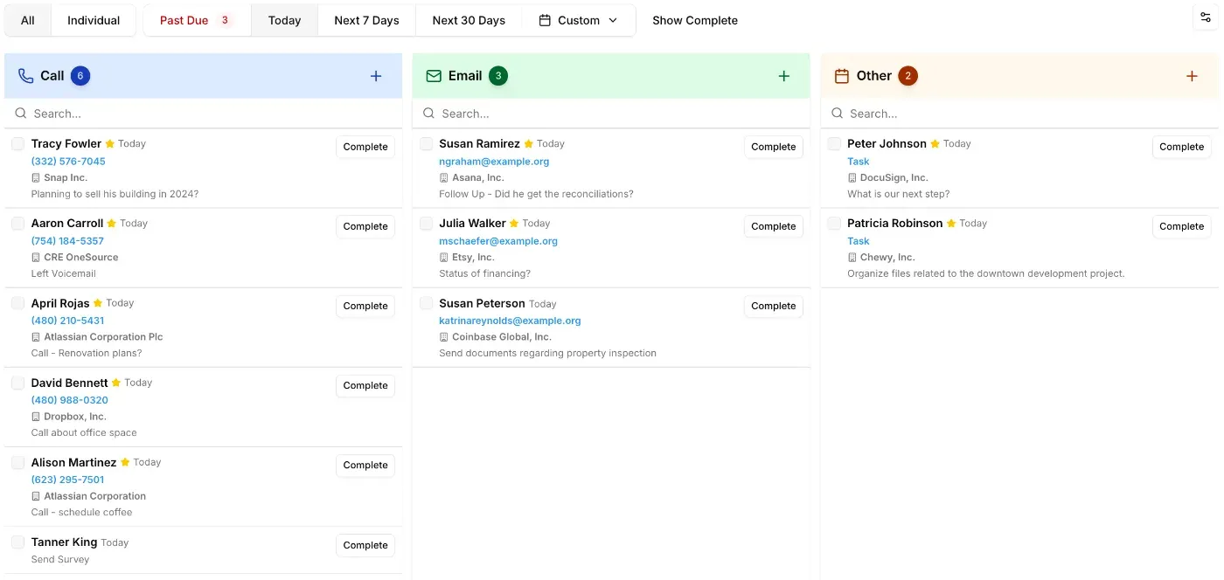Screen dimensions: 1224x580
Task: Click note 'Status of financing?'
Action: (x=484, y=273)
